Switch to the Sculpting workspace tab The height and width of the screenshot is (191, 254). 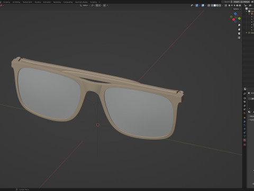6,2
